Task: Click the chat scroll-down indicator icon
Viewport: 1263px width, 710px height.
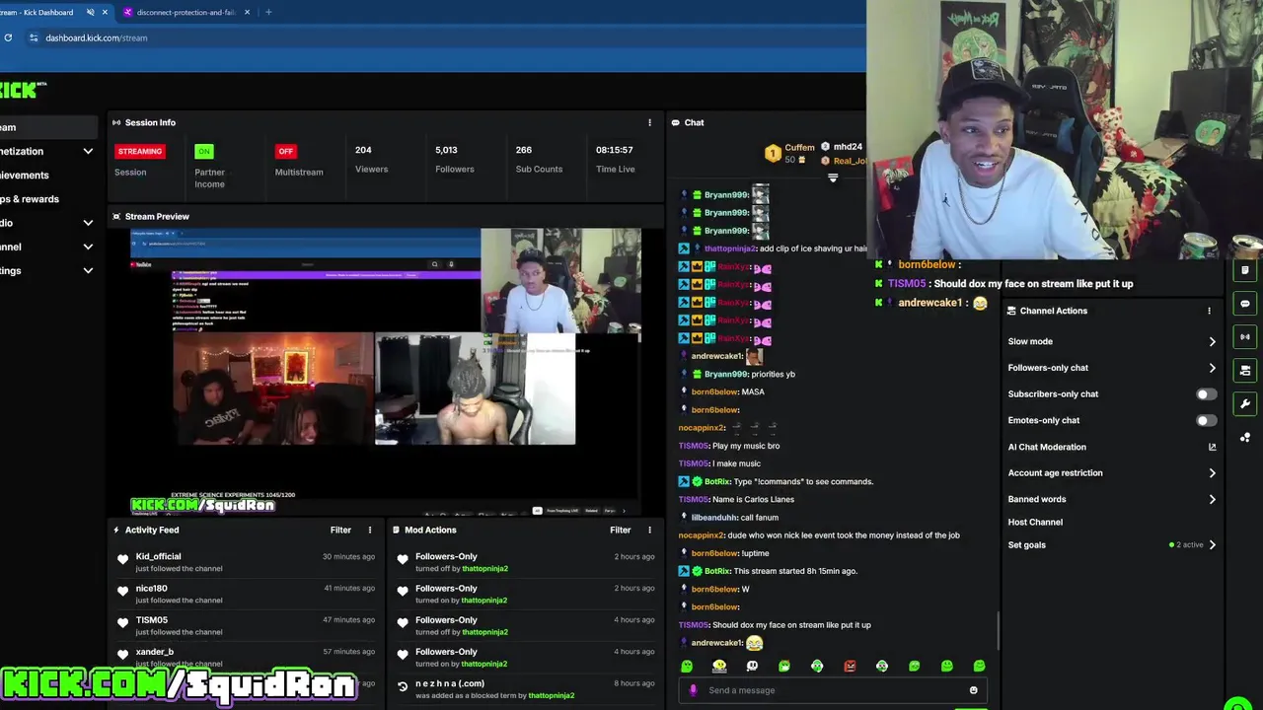Action: (833, 178)
